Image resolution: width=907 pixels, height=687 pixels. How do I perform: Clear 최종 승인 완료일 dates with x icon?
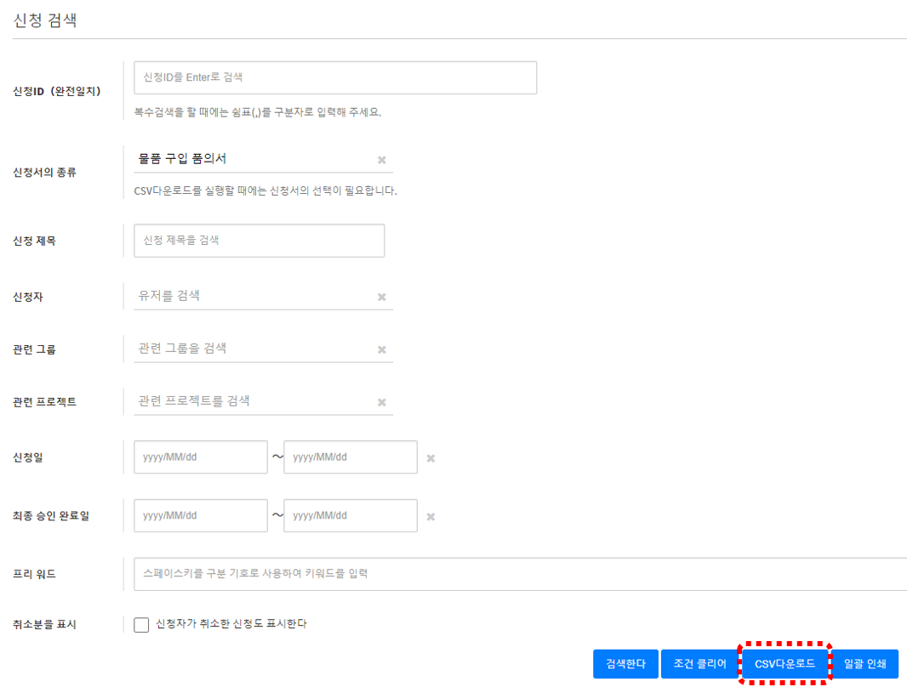point(431,517)
